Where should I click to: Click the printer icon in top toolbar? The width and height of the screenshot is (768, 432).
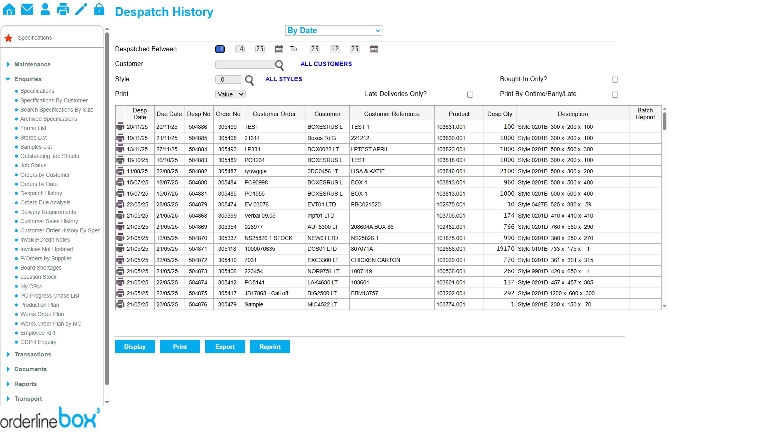pos(63,9)
